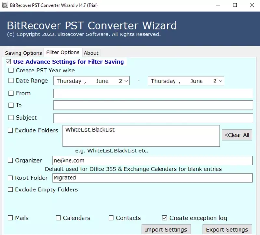
Task: Enable the From filter checkbox
Action: click(11, 93)
